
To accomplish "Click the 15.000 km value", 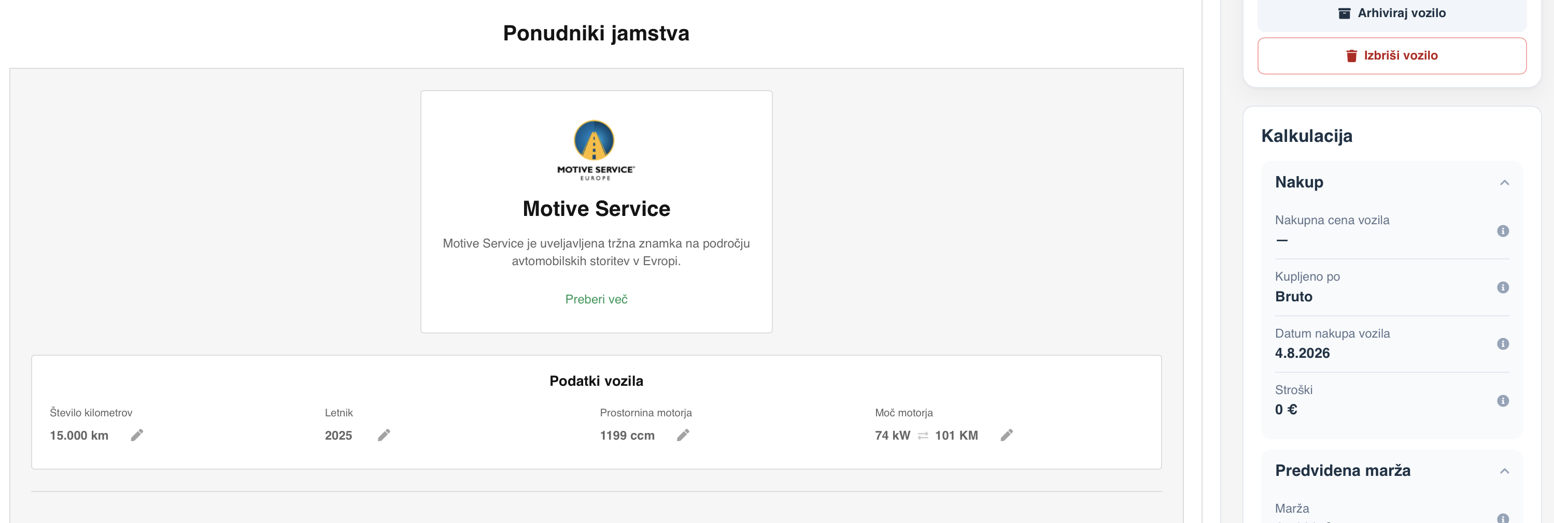I will tap(79, 435).
